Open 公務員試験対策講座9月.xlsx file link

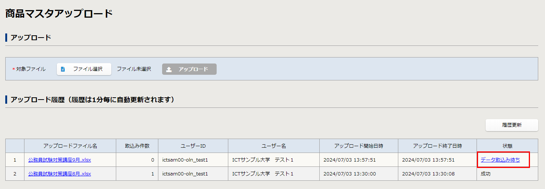tap(59, 160)
